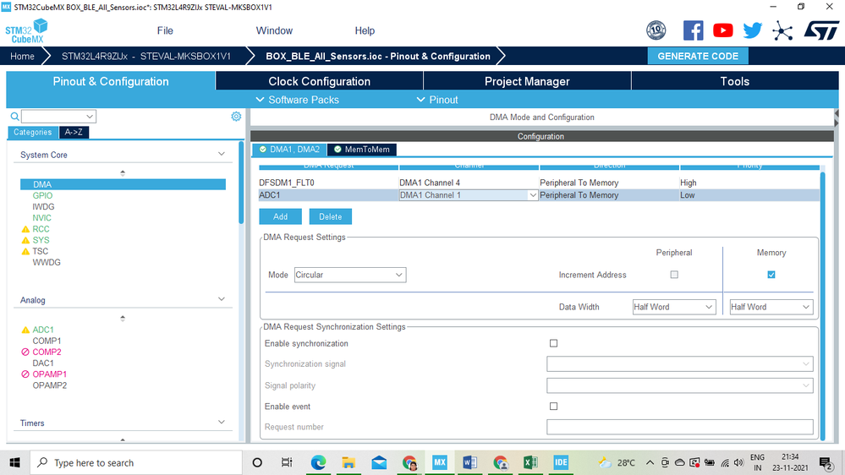
Task: Open Task View in the taskbar
Action: click(287, 462)
